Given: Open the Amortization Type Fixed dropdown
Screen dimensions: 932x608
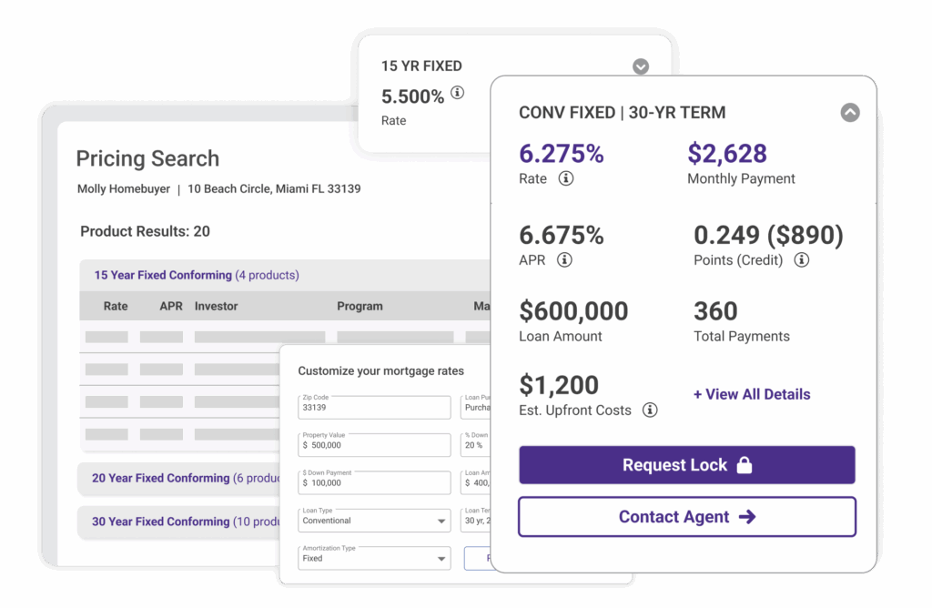Looking at the screenshot, I should (374, 558).
